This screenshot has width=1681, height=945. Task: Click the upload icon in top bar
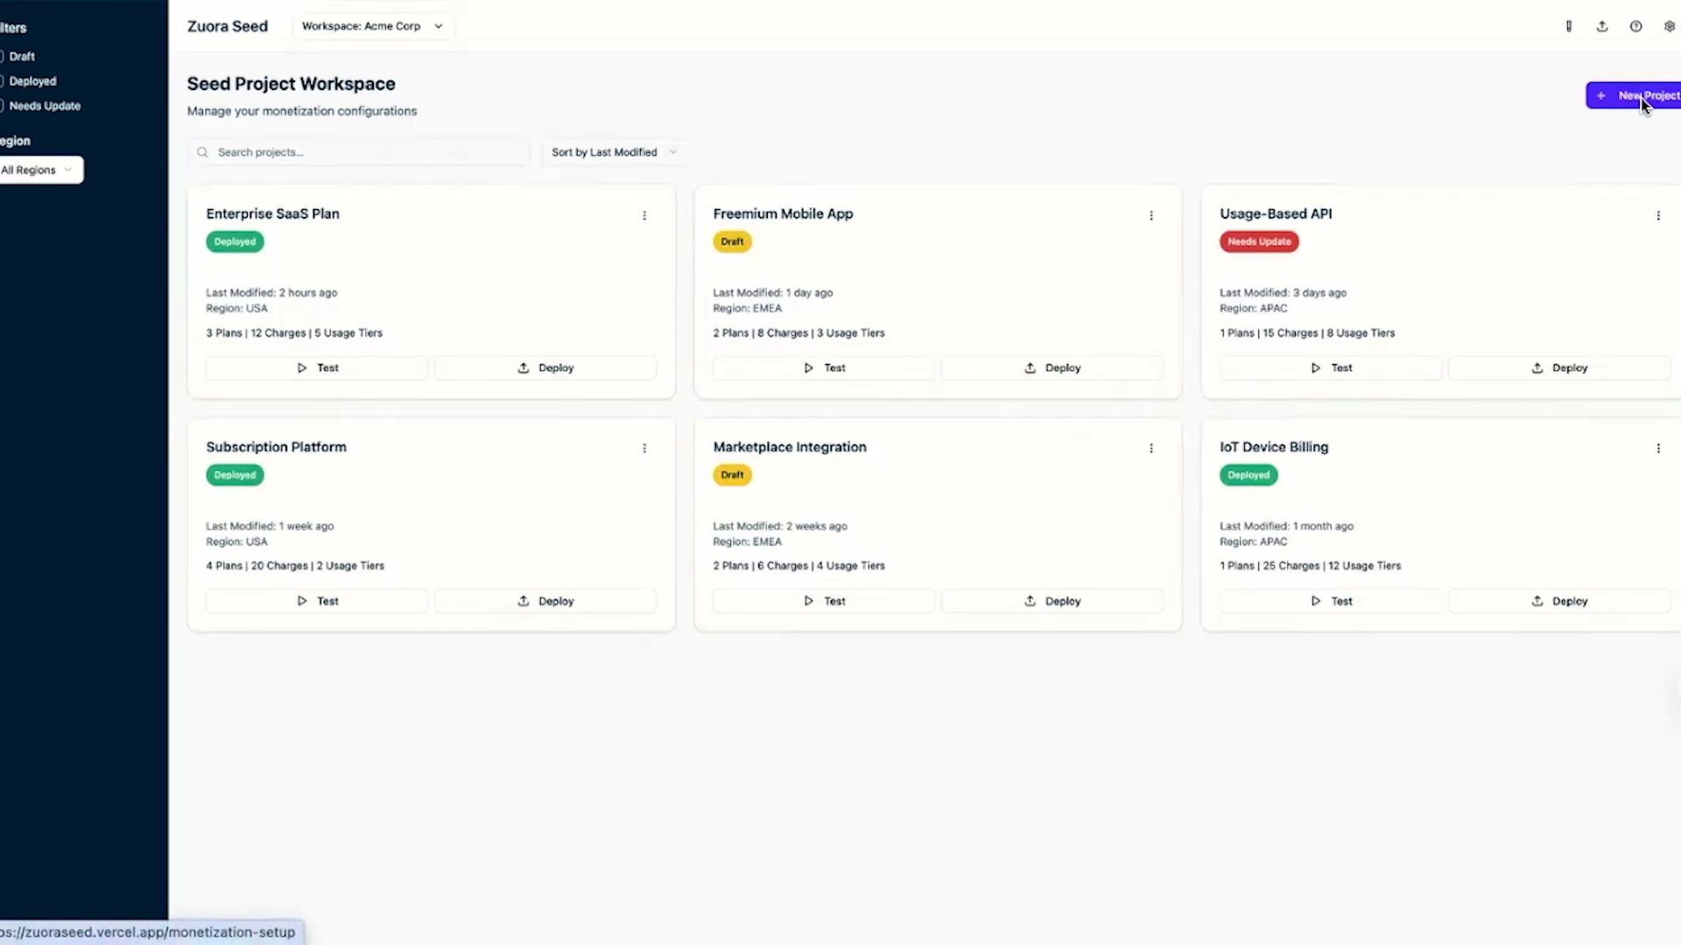pyautogui.click(x=1602, y=26)
